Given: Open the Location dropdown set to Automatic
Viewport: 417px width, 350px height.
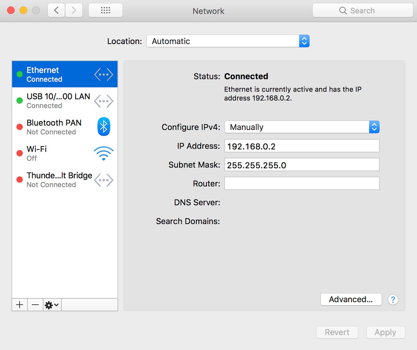Looking at the screenshot, I should tap(228, 41).
